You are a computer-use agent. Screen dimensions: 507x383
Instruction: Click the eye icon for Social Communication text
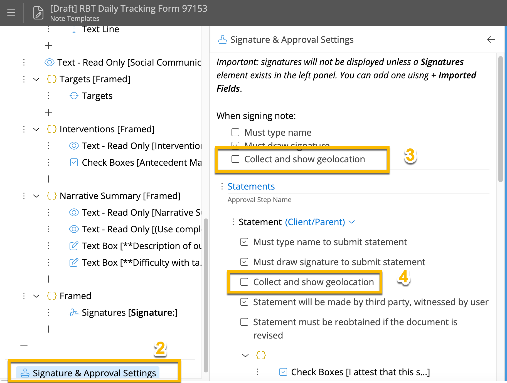coord(50,63)
